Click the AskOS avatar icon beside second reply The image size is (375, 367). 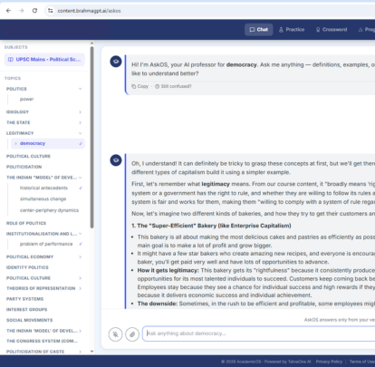[116, 160]
